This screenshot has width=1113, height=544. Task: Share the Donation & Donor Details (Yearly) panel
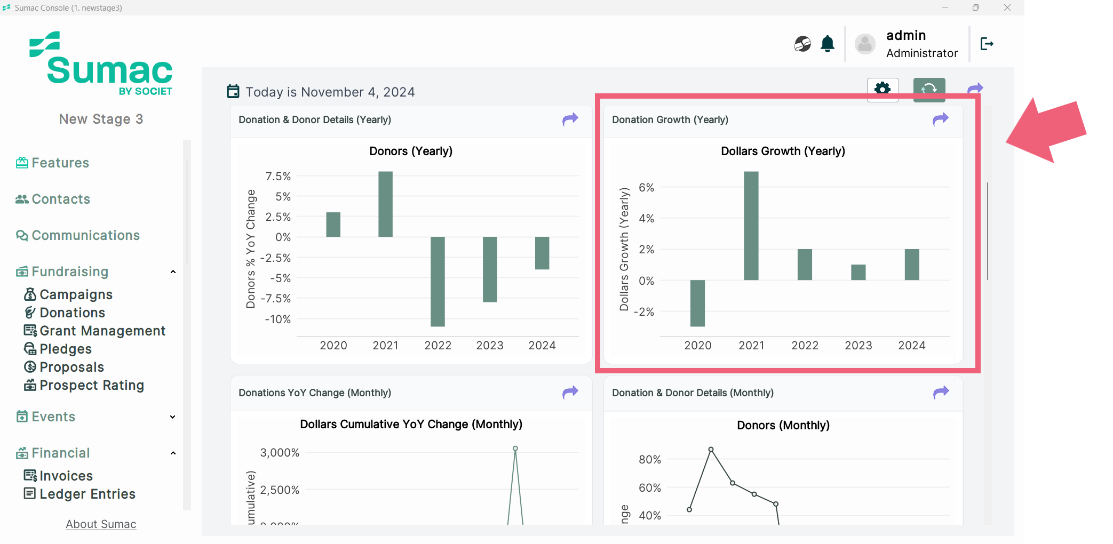tap(570, 119)
